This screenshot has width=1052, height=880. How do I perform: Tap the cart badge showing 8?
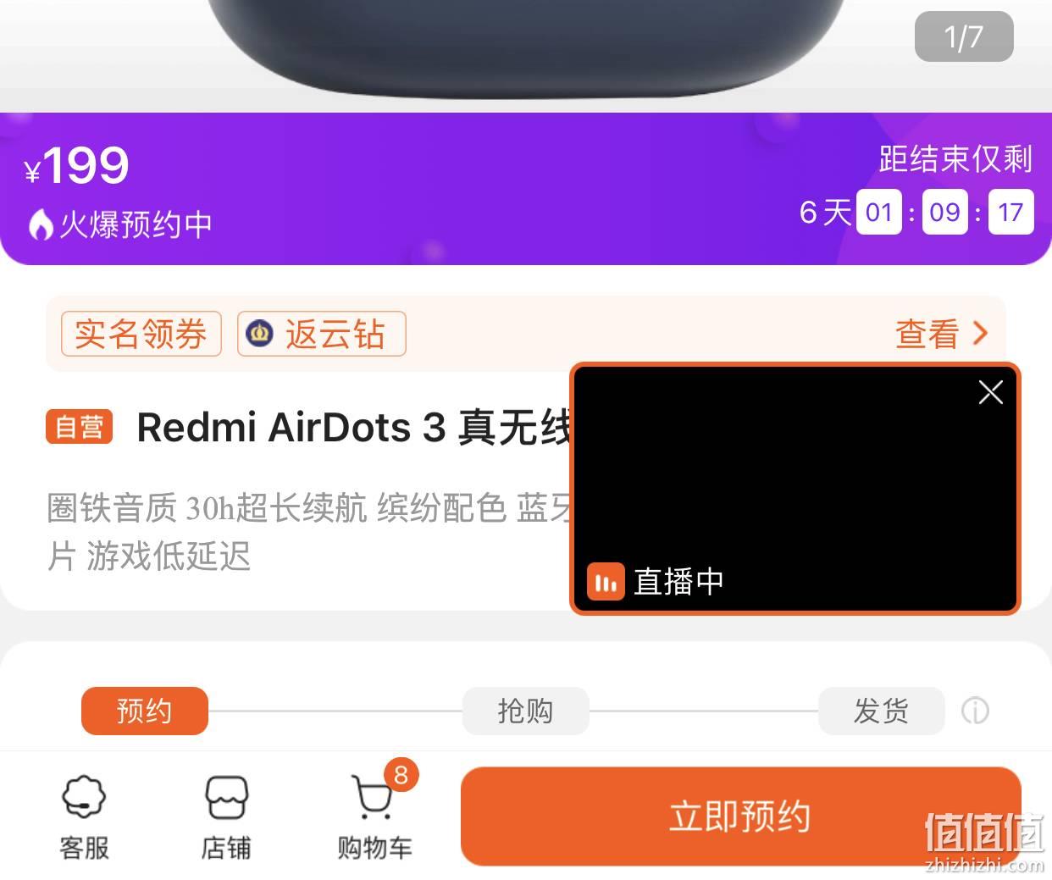401,774
